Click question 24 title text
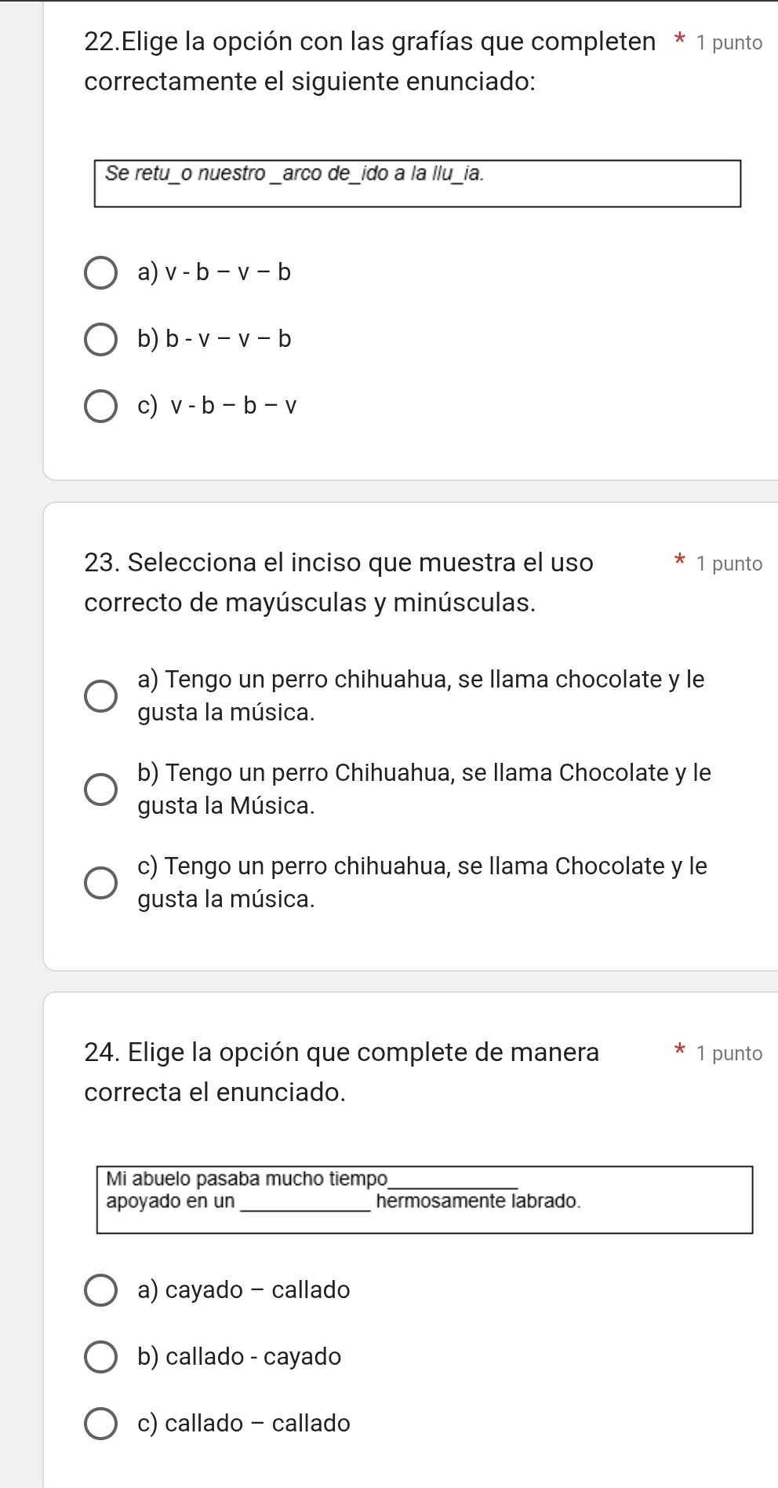The image size is (778, 1488). (342, 1071)
